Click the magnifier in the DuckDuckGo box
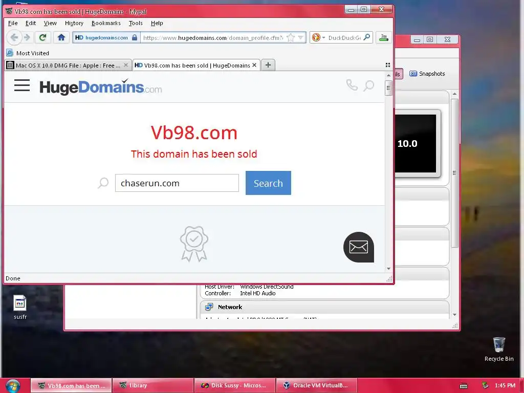This screenshot has width=524, height=393. tap(367, 37)
